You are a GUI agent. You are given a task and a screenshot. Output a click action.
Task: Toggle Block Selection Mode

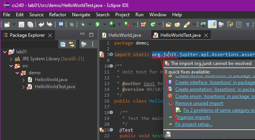pyautogui.click(x=239, y=24)
